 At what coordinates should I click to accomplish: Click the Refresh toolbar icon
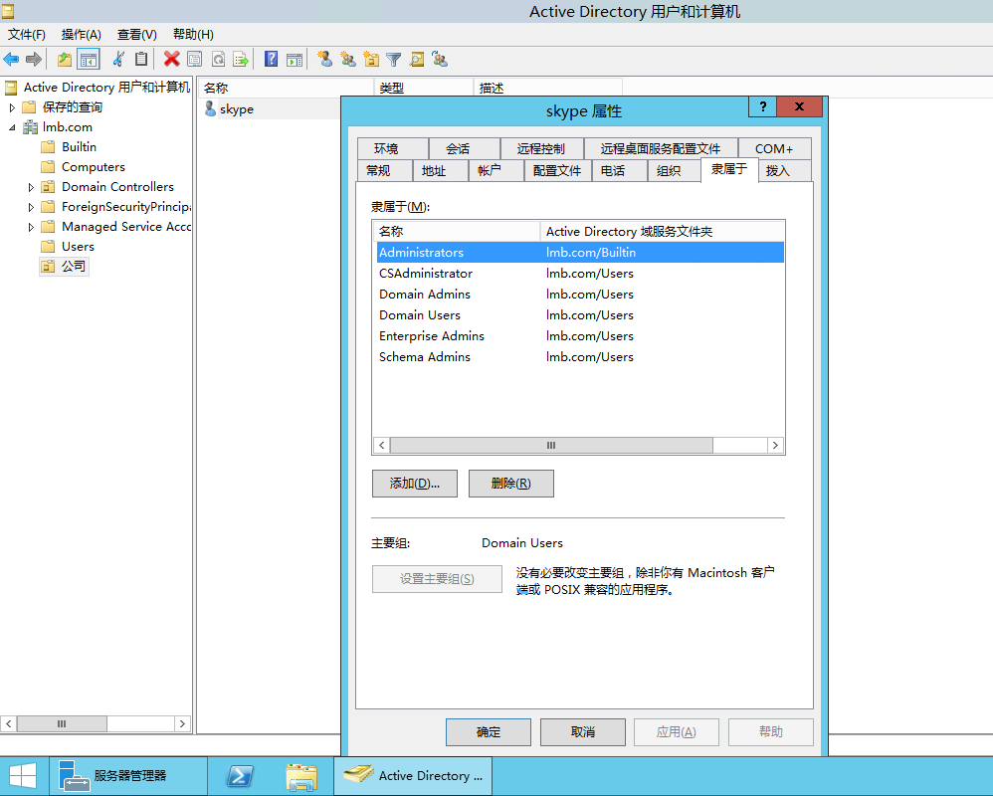pyautogui.click(x=218, y=60)
